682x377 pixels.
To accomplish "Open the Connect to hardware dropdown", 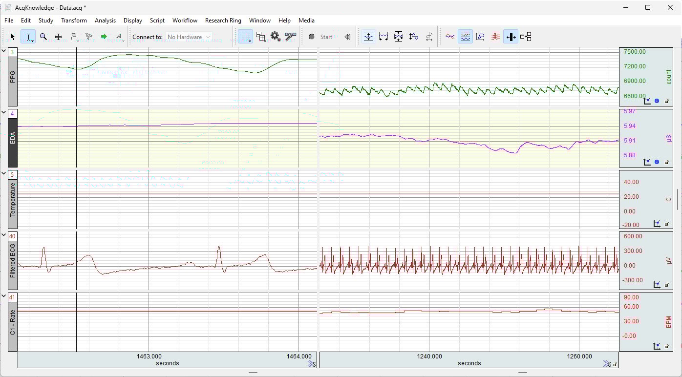I will click(x=189, y=37).
